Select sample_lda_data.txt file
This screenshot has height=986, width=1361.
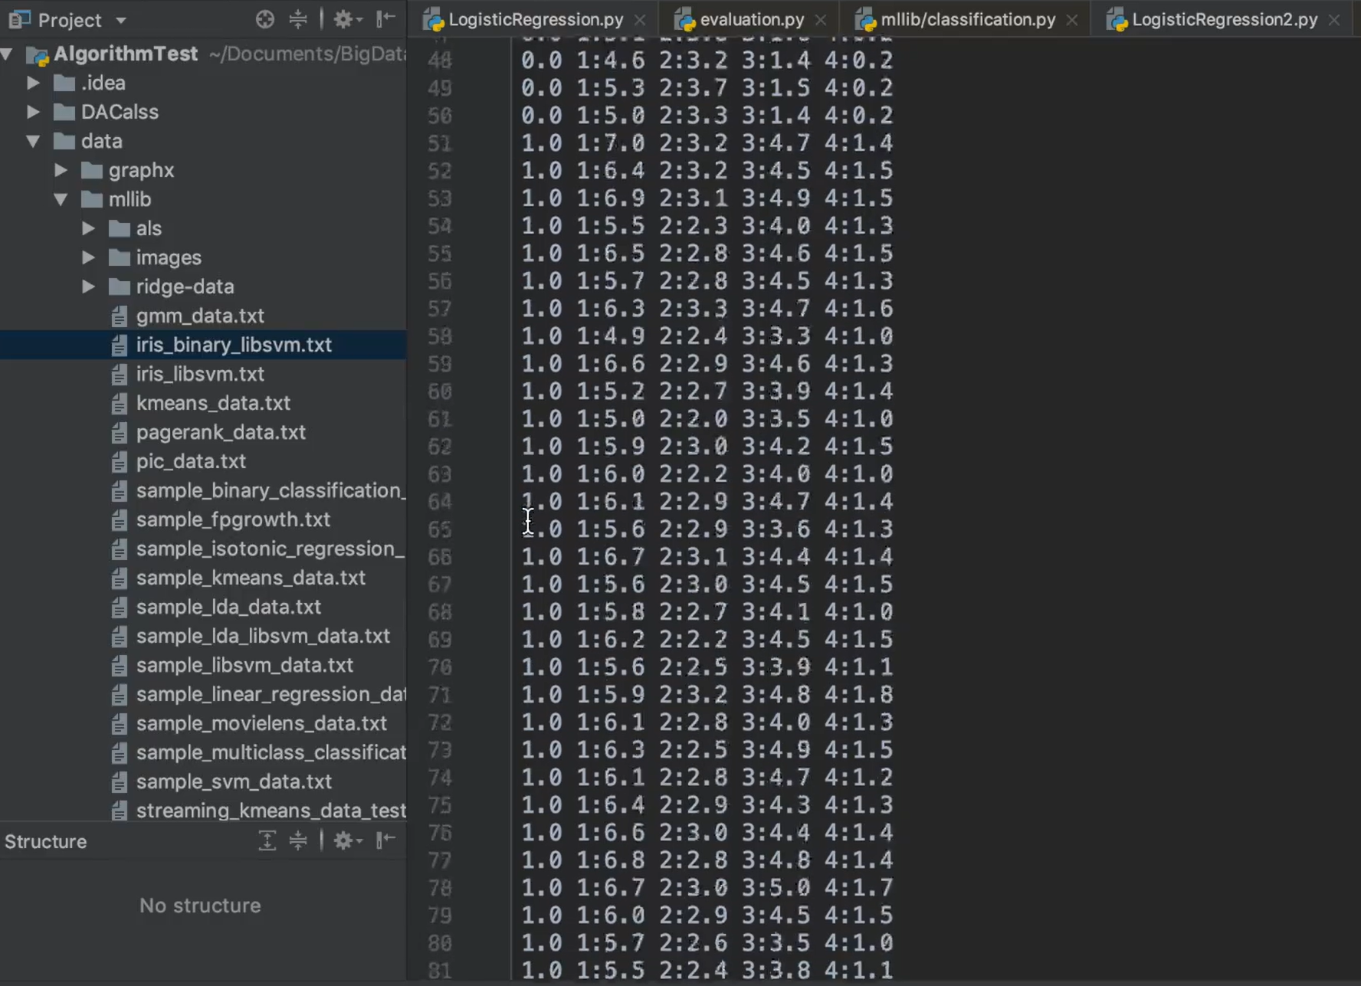[x=228, y=607]
